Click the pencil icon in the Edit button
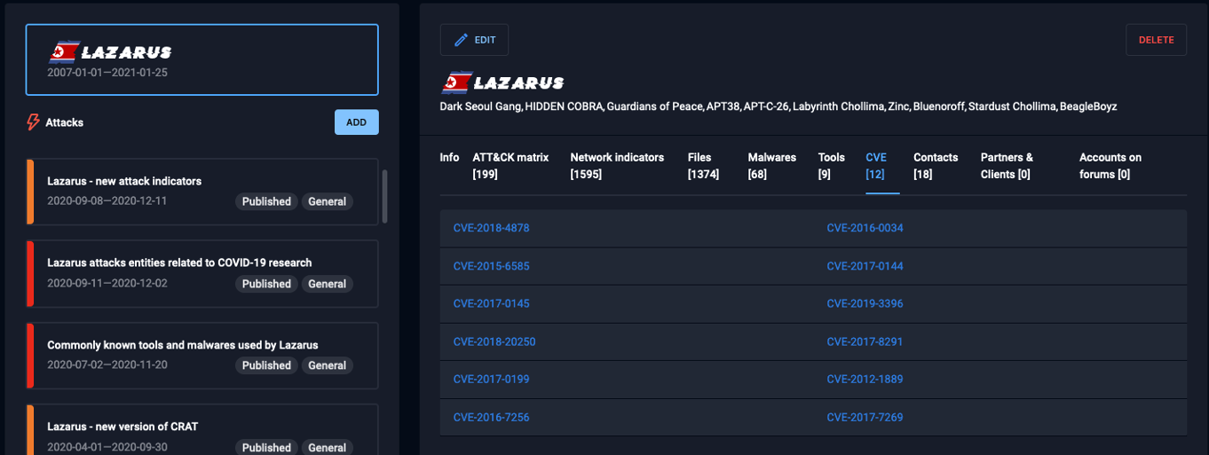1209x455 pixels. [460, 40]
